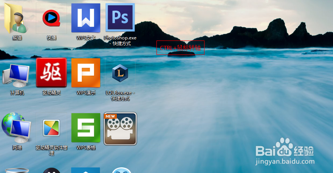The image size is (333, 173).
Task: Select the LOLBox.exe shortcut icon
Action: (x=120, y=73)
